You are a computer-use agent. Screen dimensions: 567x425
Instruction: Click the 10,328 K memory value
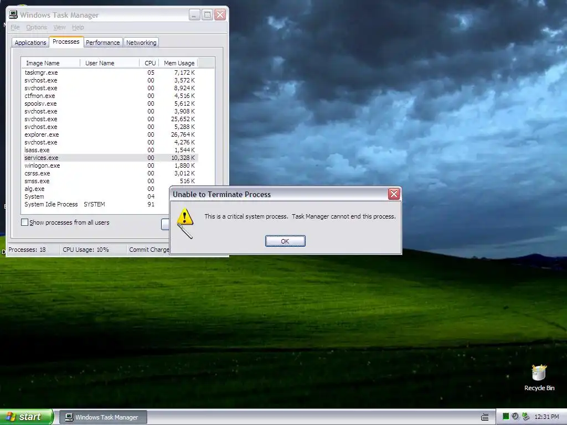pyautogui.click(x=183, y=158)
